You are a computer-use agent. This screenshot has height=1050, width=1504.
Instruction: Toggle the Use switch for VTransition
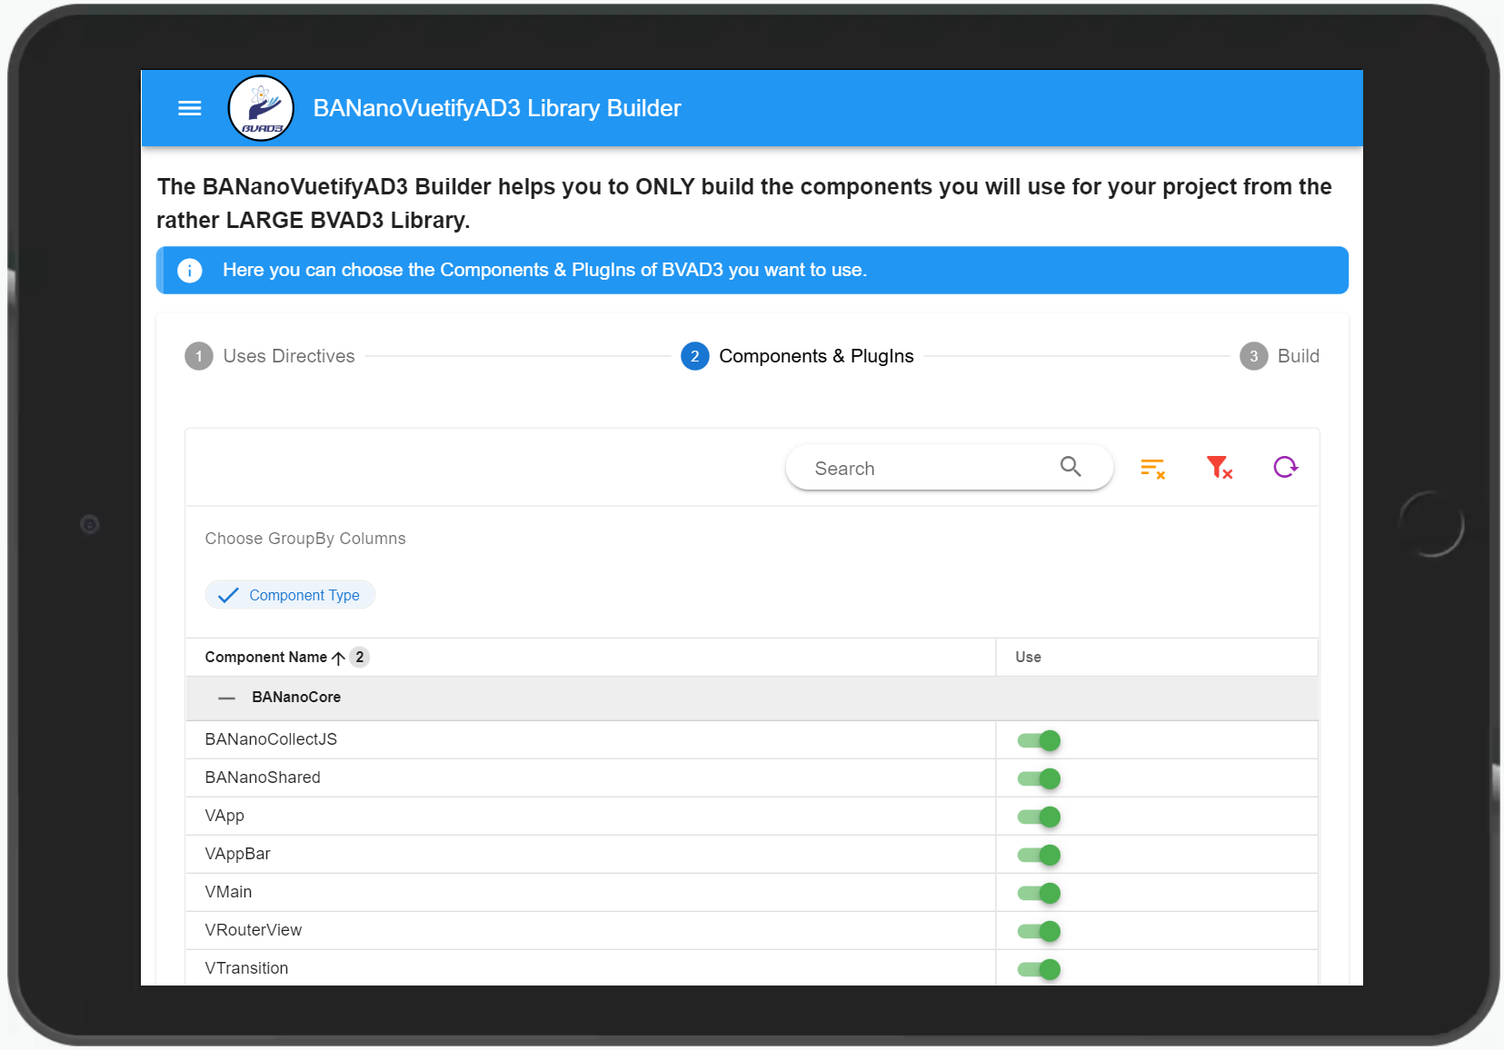tap(1039, 969)
